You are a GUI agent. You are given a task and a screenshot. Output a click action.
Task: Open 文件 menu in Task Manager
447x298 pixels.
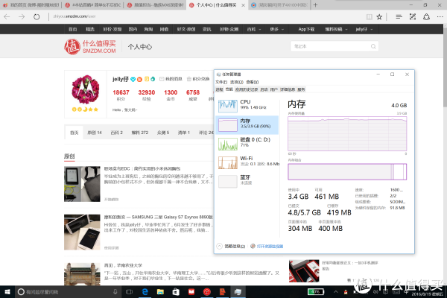pos(221,82)
